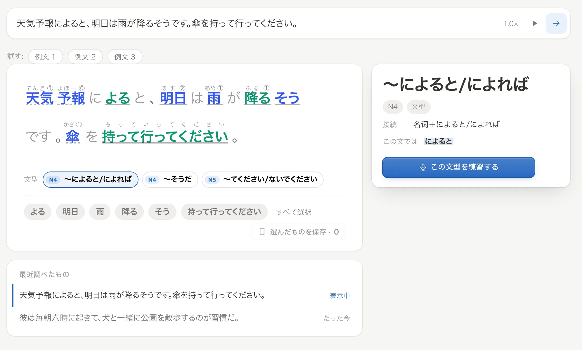Toggle the 雨 vocabulary chip

point(100,212)
